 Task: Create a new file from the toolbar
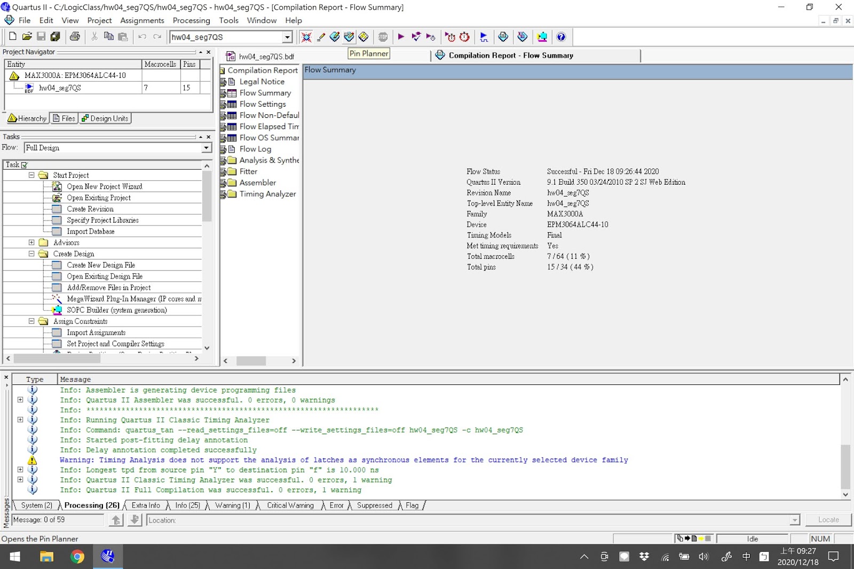pyautogui.click(x=13, y=36)
